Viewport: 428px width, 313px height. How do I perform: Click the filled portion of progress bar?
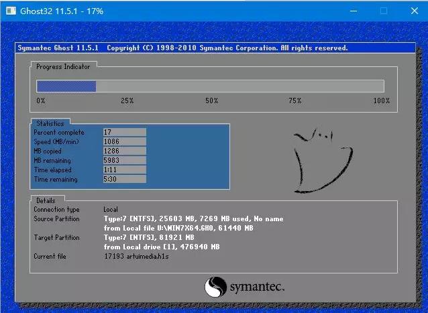(x=66, y=86)
